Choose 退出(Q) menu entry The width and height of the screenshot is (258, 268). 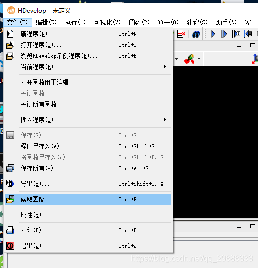[x=88, y=246]
